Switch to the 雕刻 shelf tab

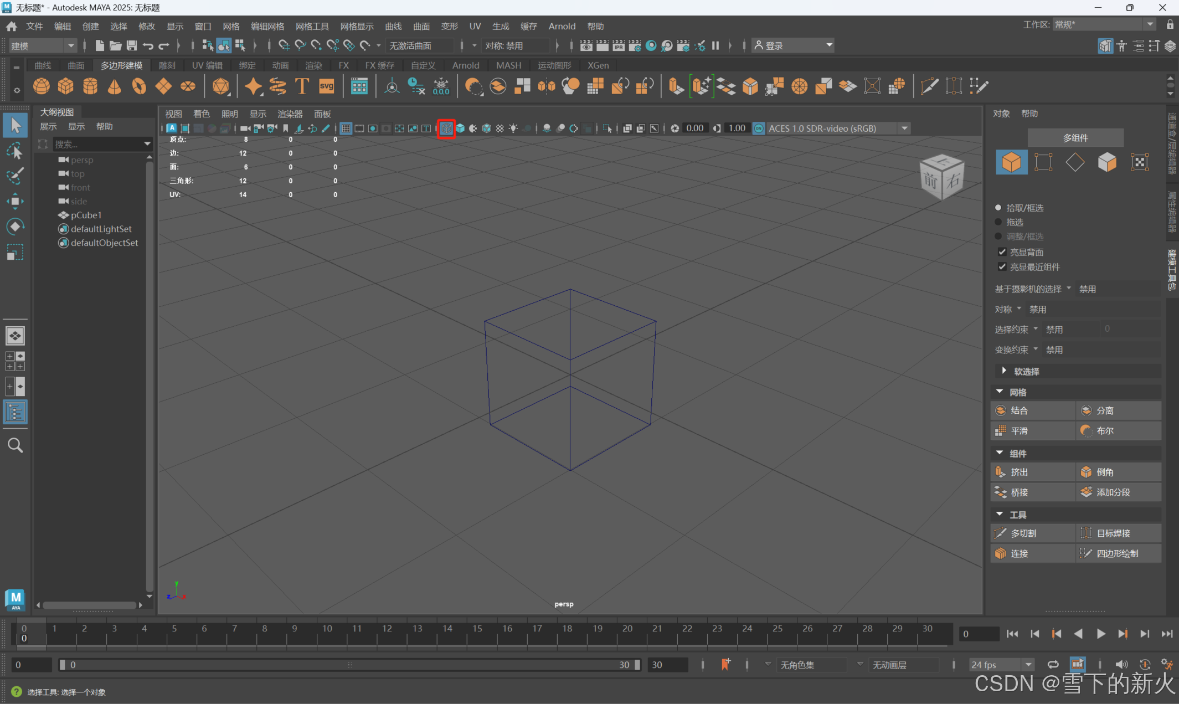[167, 65]
